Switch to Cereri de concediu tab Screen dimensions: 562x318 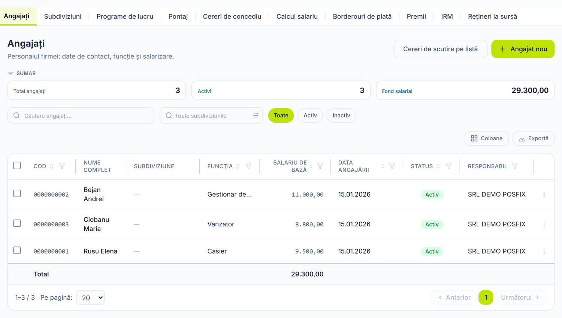click(232, 16)
